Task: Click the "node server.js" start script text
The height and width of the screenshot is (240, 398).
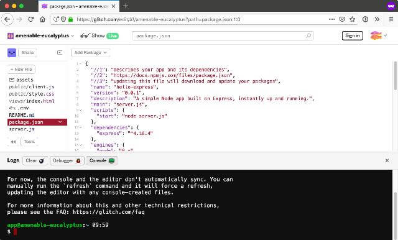Action: click(145, 116)
